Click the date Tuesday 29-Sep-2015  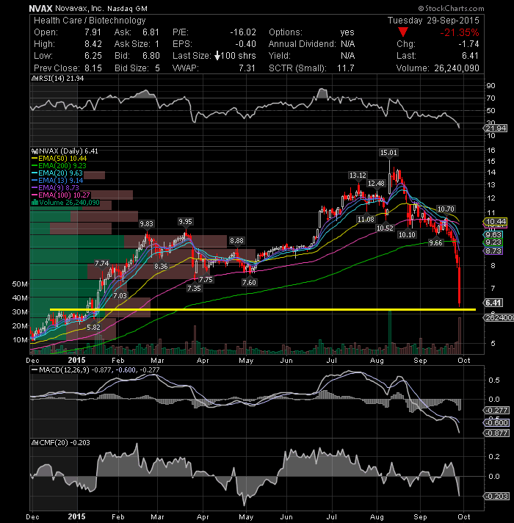(x=433, y=21)
